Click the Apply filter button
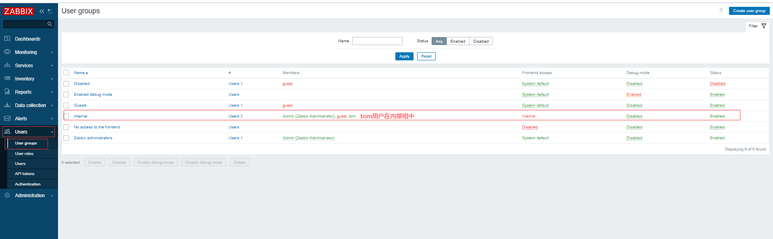The image size is (773, 239). tap(404, 56)
